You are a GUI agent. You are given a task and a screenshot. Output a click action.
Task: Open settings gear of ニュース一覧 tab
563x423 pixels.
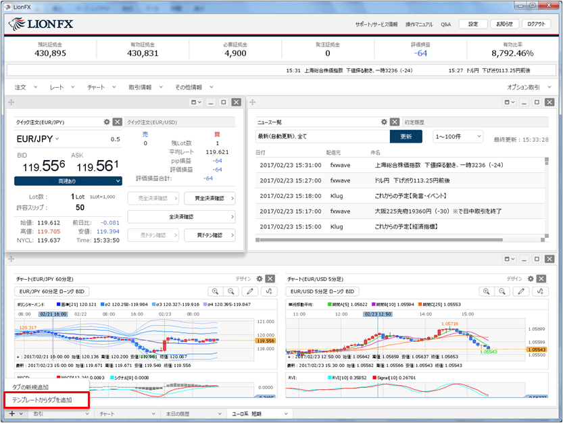point(384,122)
